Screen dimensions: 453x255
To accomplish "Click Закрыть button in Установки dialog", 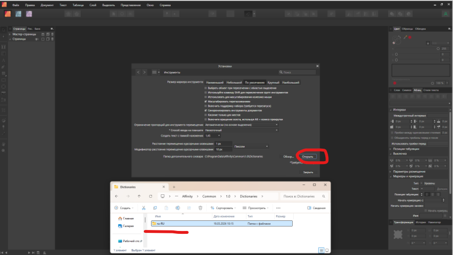I will click(x=308, y=172).
